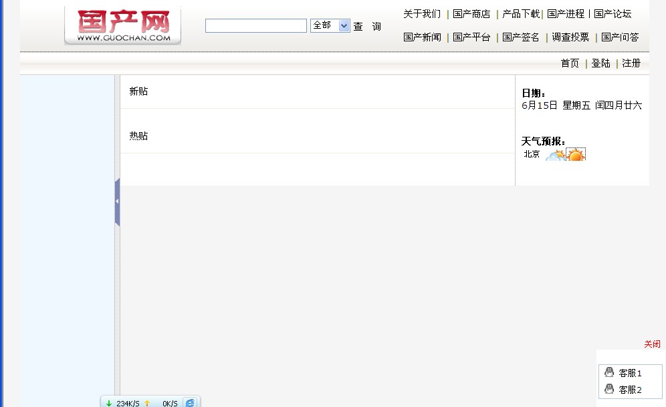Focus the search text field

(x=255, y=26)
